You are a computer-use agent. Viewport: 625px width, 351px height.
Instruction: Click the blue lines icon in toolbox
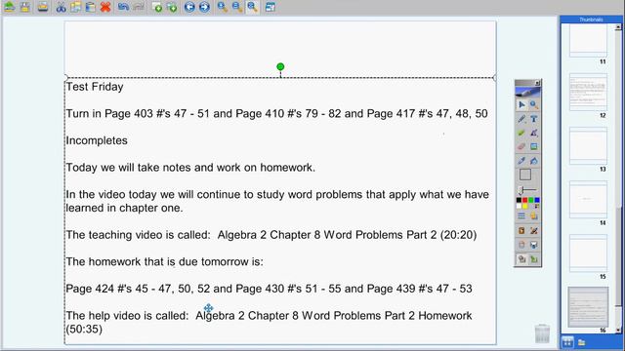pyautogui.click(x=521, y=216)
